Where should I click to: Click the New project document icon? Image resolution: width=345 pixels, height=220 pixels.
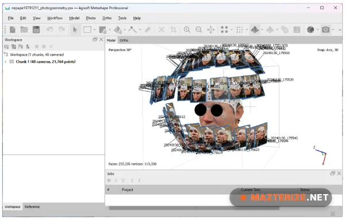(13, 29)
